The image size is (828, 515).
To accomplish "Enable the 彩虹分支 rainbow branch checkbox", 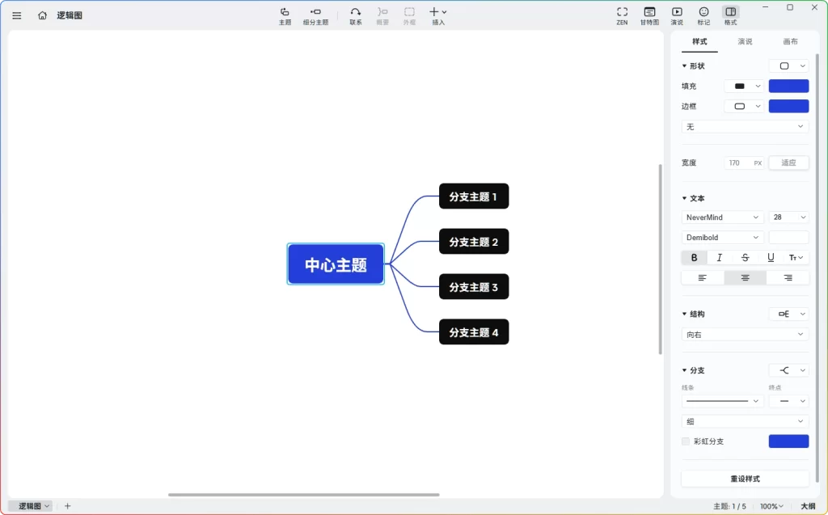I will (x=685, y=441).
